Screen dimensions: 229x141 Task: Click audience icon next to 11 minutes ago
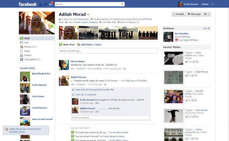[x=105, y=84]
